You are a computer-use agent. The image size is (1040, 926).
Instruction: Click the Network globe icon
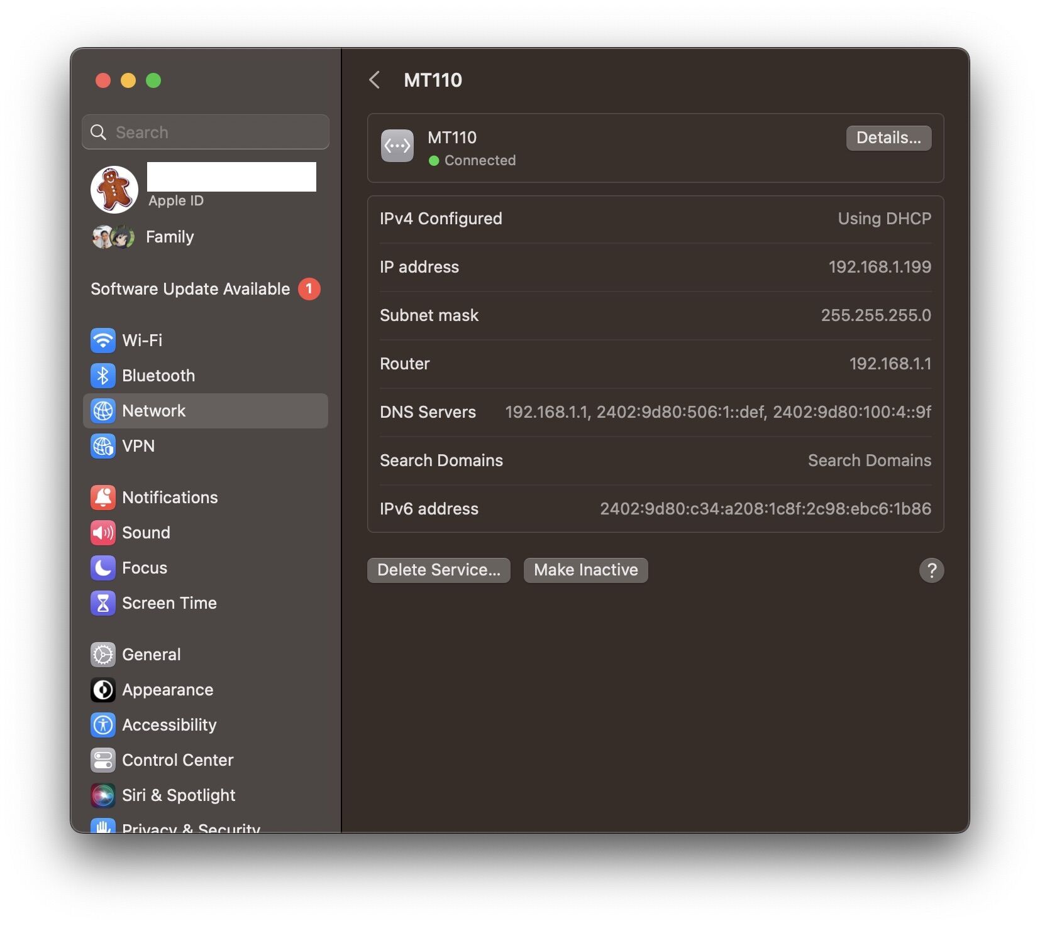point(103,411)
